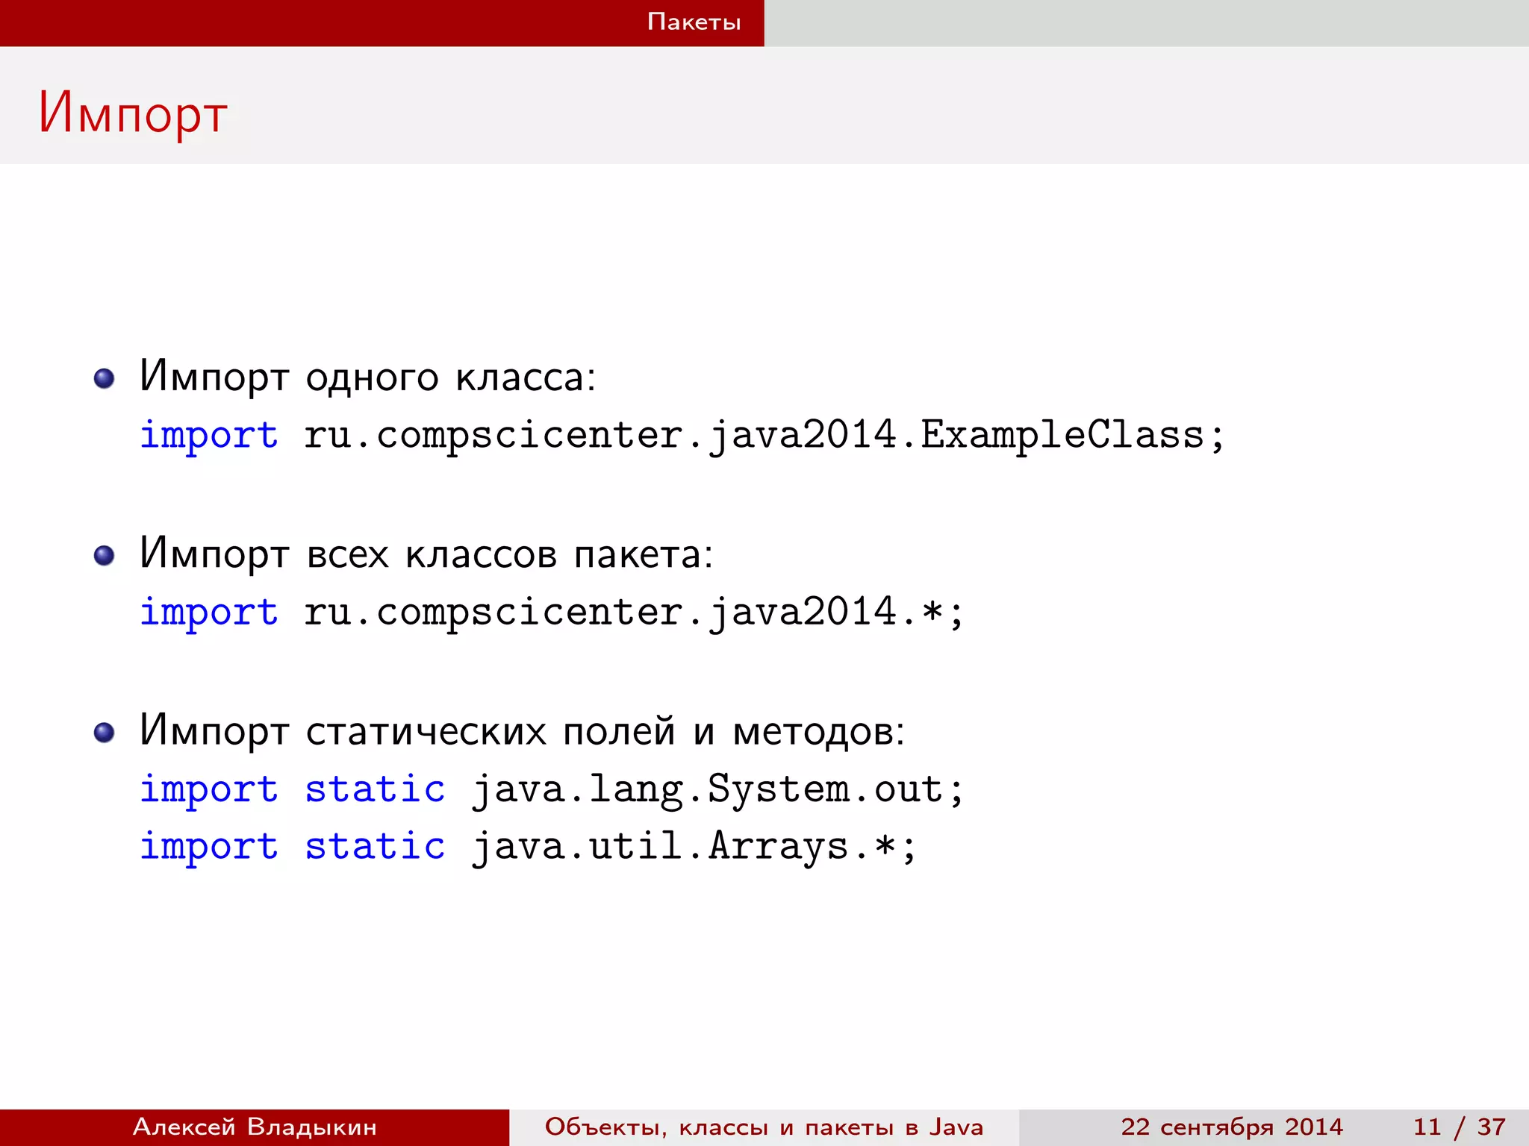Click code line import ru.compscicenter.java2014.ExampleClass;
Screen dimensions: 1529x1146
682,435
